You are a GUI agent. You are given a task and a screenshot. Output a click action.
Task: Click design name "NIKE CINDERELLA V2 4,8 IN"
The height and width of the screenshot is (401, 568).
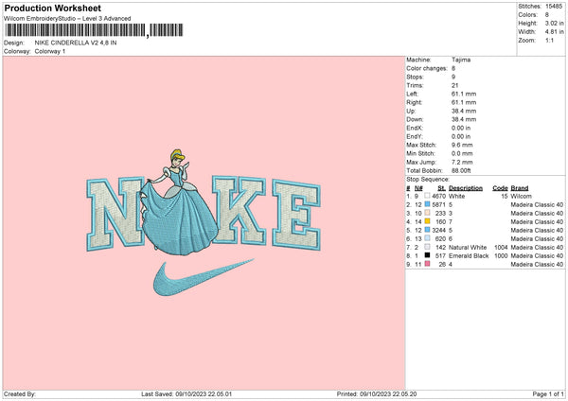pyautogui.click(x=76, y=43)
